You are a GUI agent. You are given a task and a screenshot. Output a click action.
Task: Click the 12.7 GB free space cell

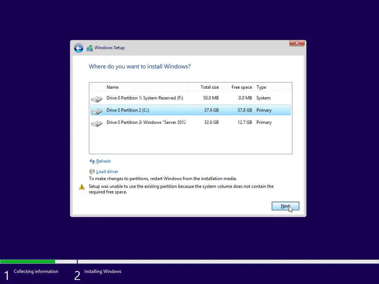(x=245, y=122)
